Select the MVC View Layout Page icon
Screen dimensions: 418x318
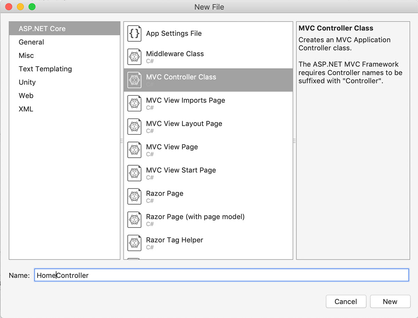[134, 127]
